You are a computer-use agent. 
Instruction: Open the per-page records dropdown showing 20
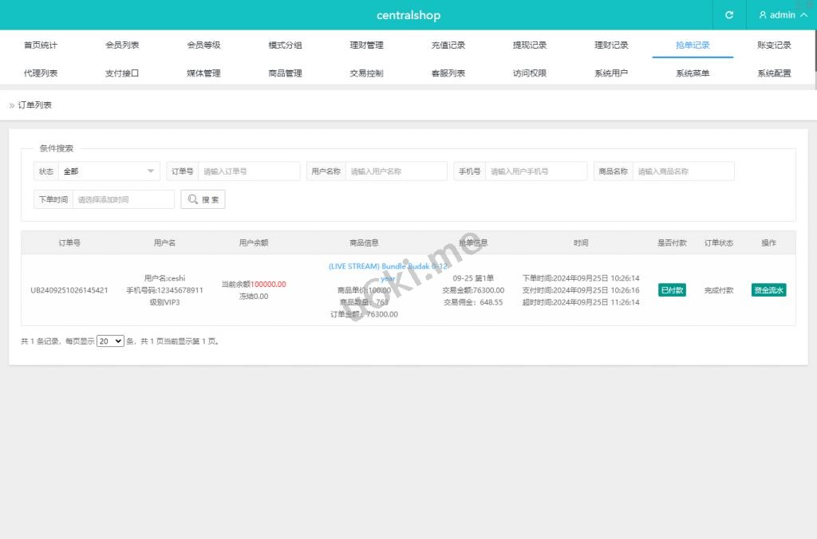pyautogui.click(x=110, y=341)
